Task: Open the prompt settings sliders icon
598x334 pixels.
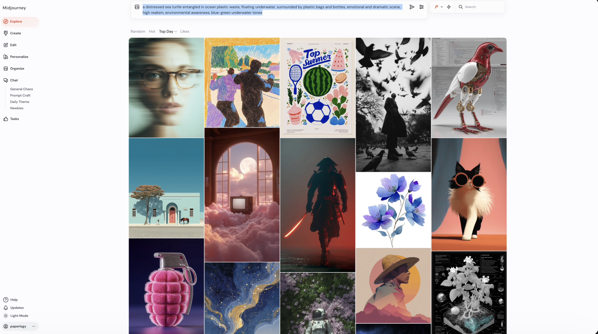Action: (x=421, y=7)
